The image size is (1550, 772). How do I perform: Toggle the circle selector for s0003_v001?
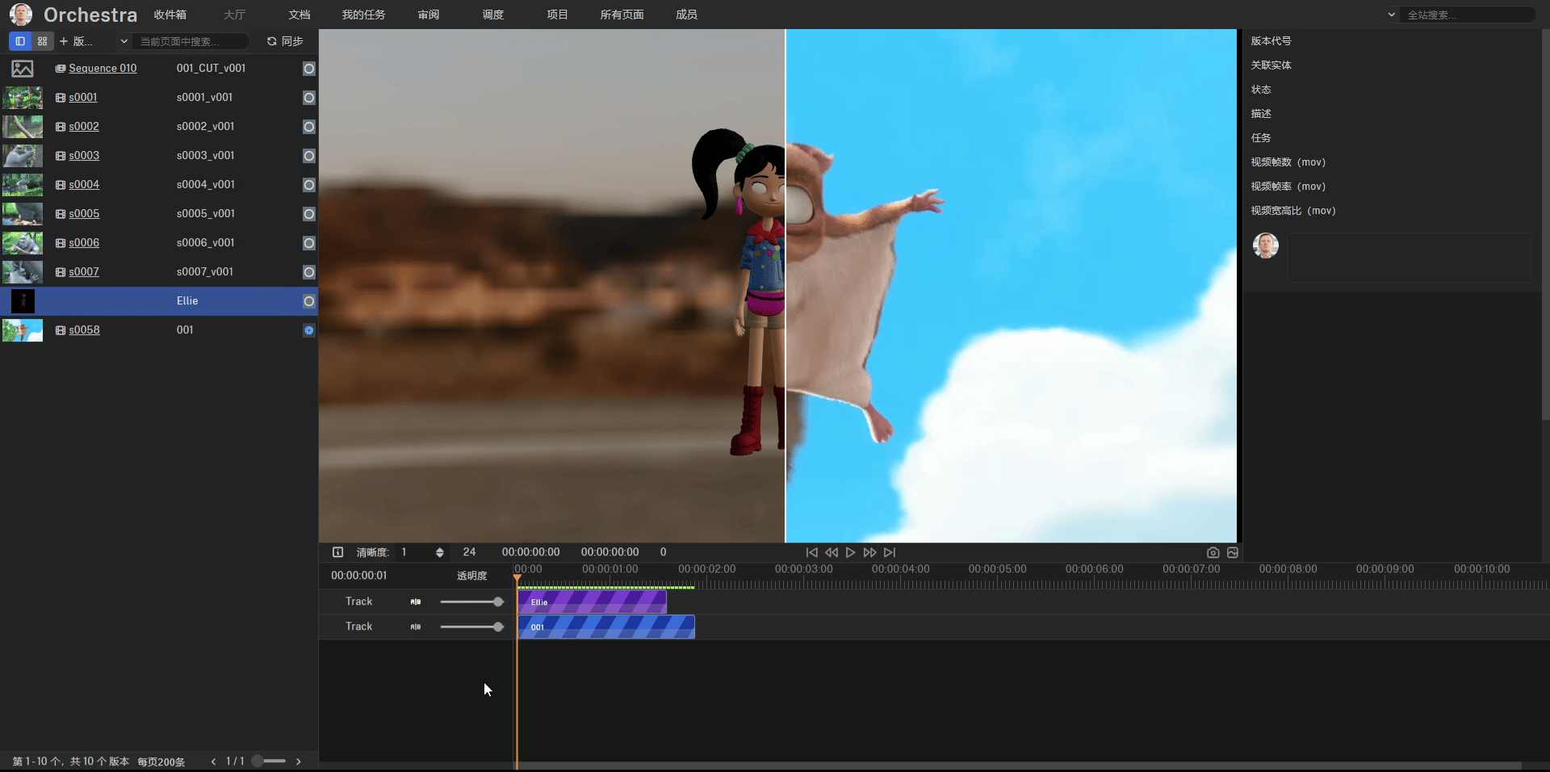point(308,156)
